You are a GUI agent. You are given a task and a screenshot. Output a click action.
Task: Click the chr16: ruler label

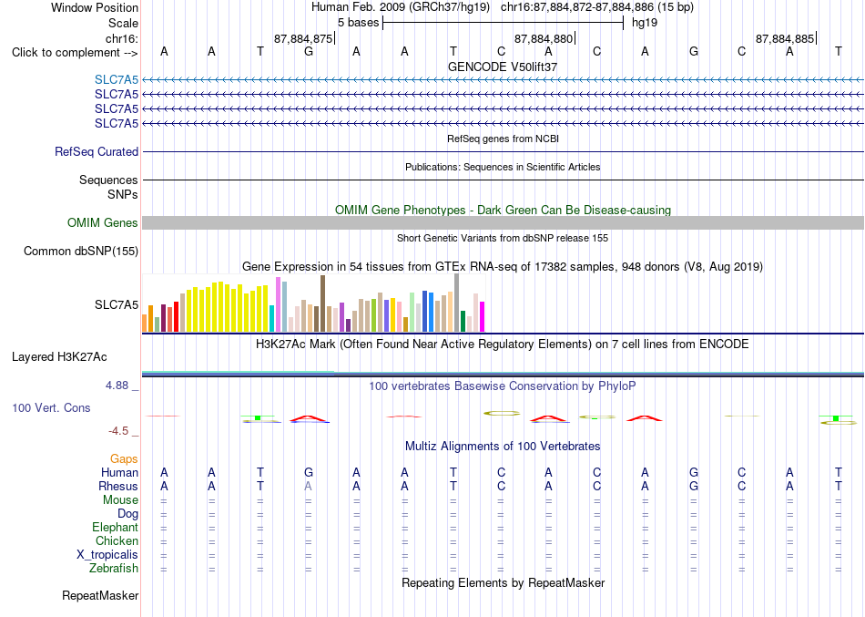pos(122,38)
